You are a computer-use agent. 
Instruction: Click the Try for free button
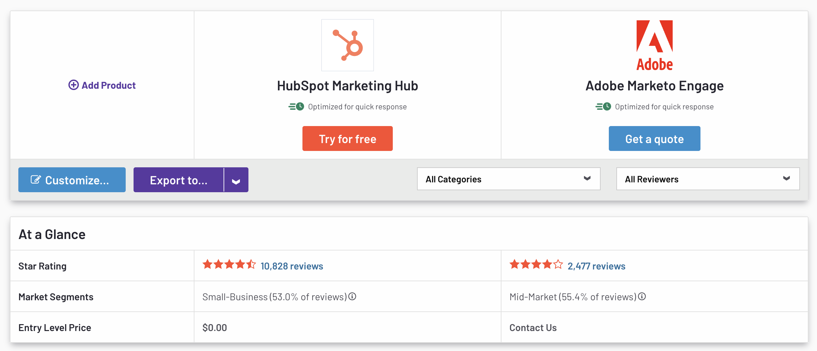pyautogui.click(x=348, y=139)
